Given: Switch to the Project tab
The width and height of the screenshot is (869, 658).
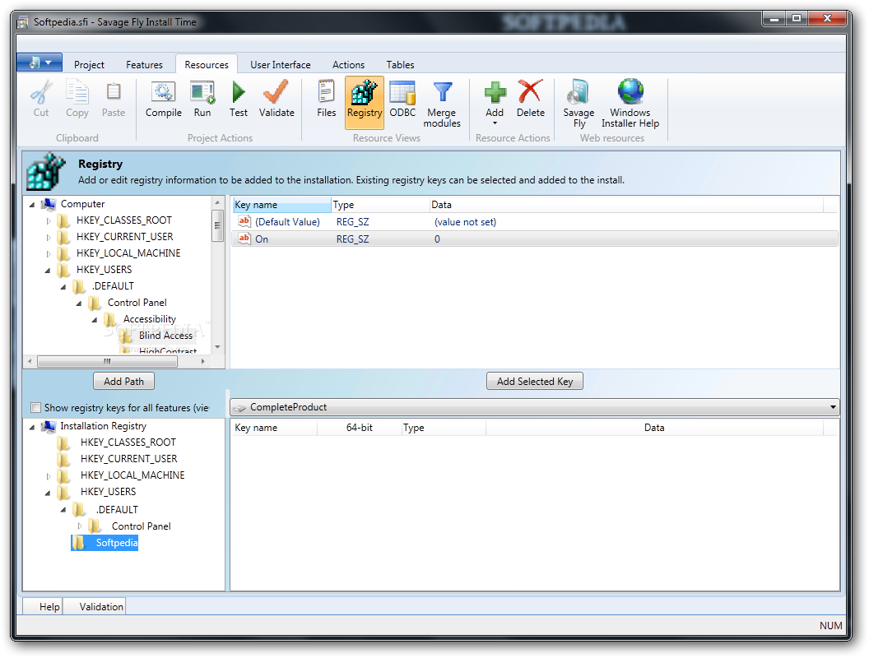Looking at the screenshot, I should point(89,65).
